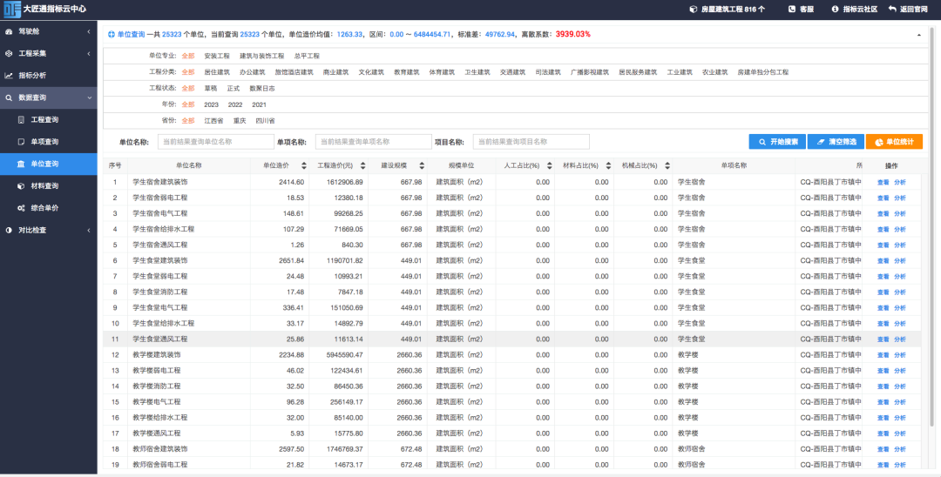This screenshot has height=477, width=941.
Task: Click 重庆 in the 省份 filter row
Action: pyautogui.click(x=240, y=120)
